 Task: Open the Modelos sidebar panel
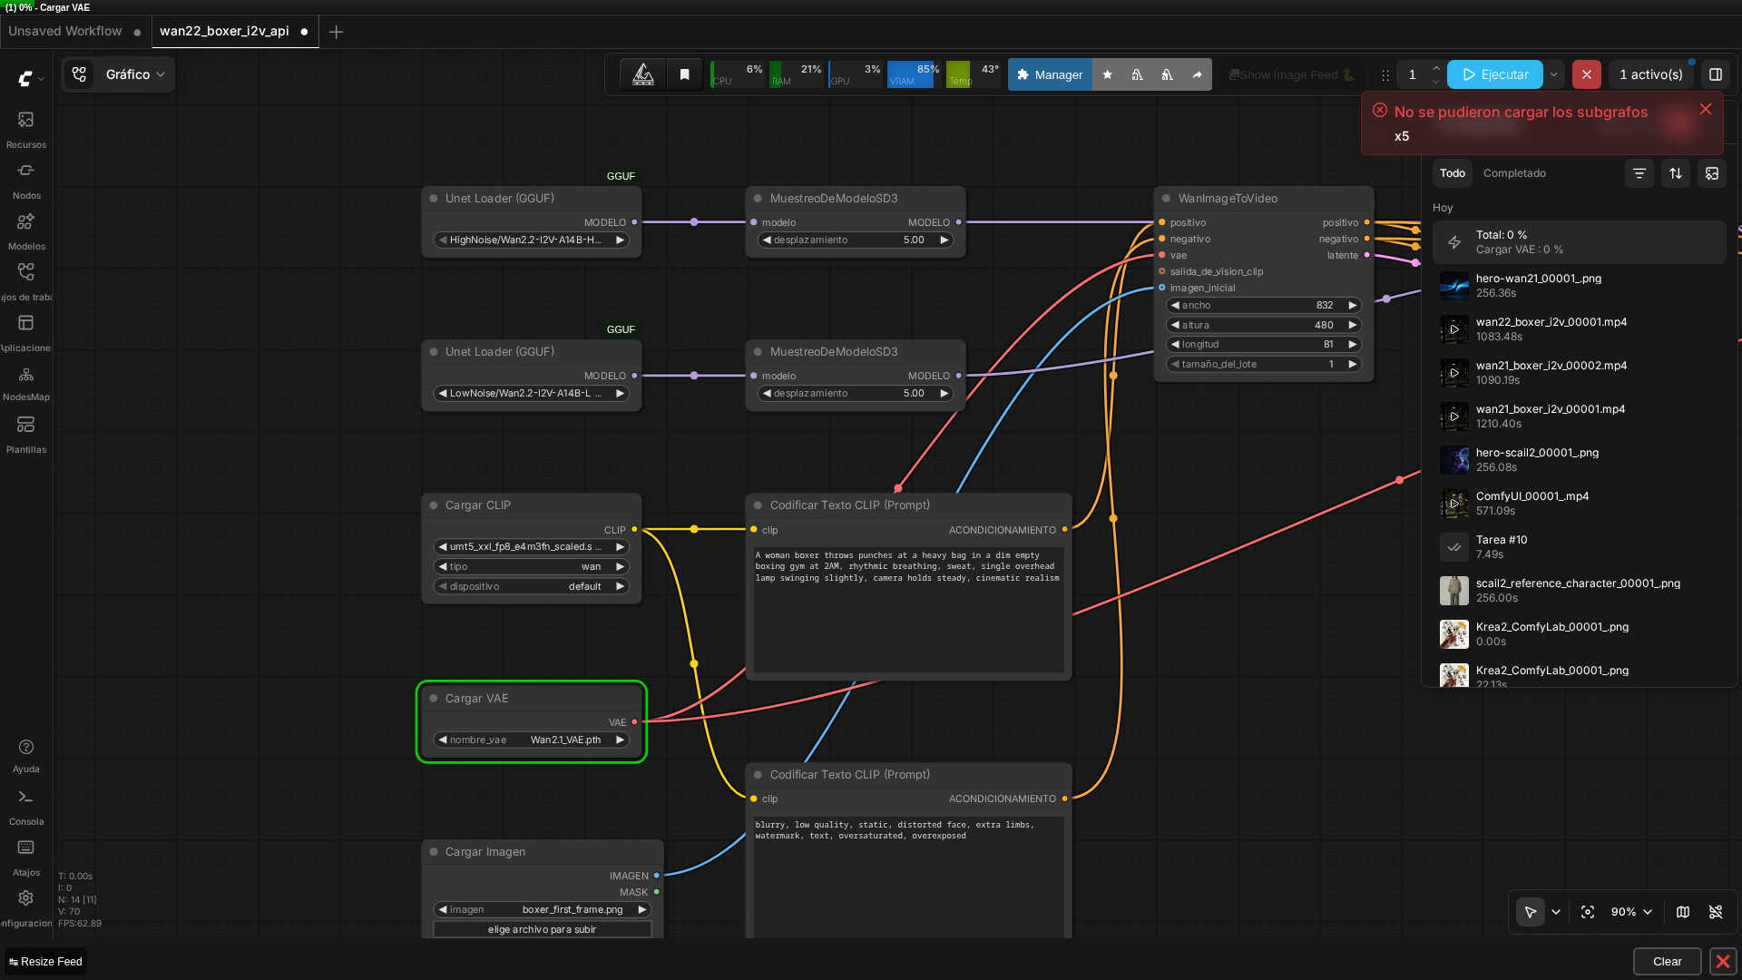pyautogui.click(x=25, y=230)
